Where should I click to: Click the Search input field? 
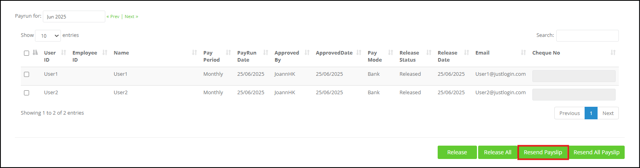(587, 35)
